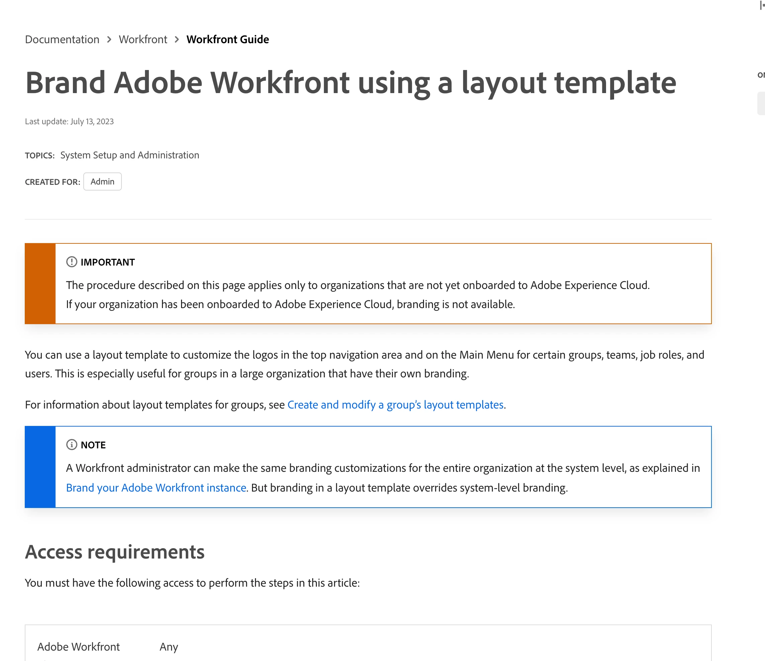Click the Admin role badge
The width and height of the screenshot is (765, 661).
(102, 181)
